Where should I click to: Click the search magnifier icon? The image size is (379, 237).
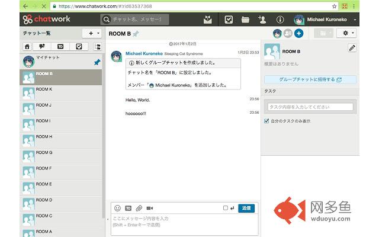pyautogui.click(x=106, y=20)
